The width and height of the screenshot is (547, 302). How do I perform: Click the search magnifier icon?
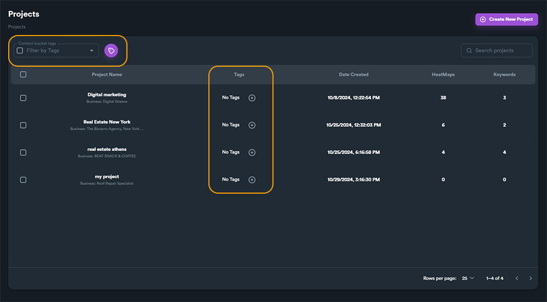pos(469,51)
